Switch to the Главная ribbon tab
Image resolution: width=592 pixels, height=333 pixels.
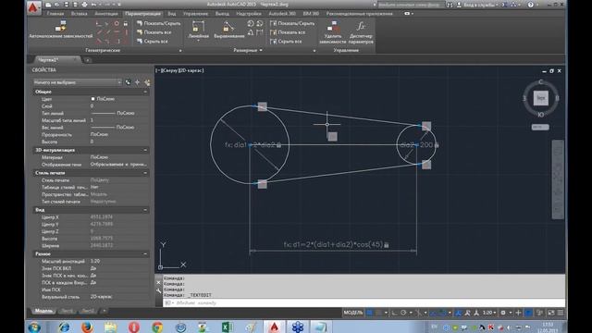(55, 14)
